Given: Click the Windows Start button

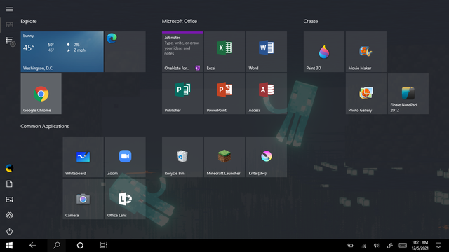Looking at the screenshot, I should coord(9,246).
